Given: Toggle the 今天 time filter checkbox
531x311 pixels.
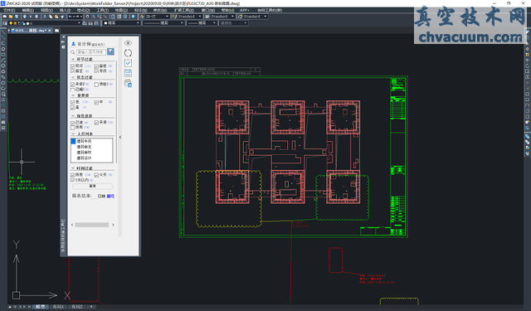Looking at the screenshot, I should pos(96,175).
